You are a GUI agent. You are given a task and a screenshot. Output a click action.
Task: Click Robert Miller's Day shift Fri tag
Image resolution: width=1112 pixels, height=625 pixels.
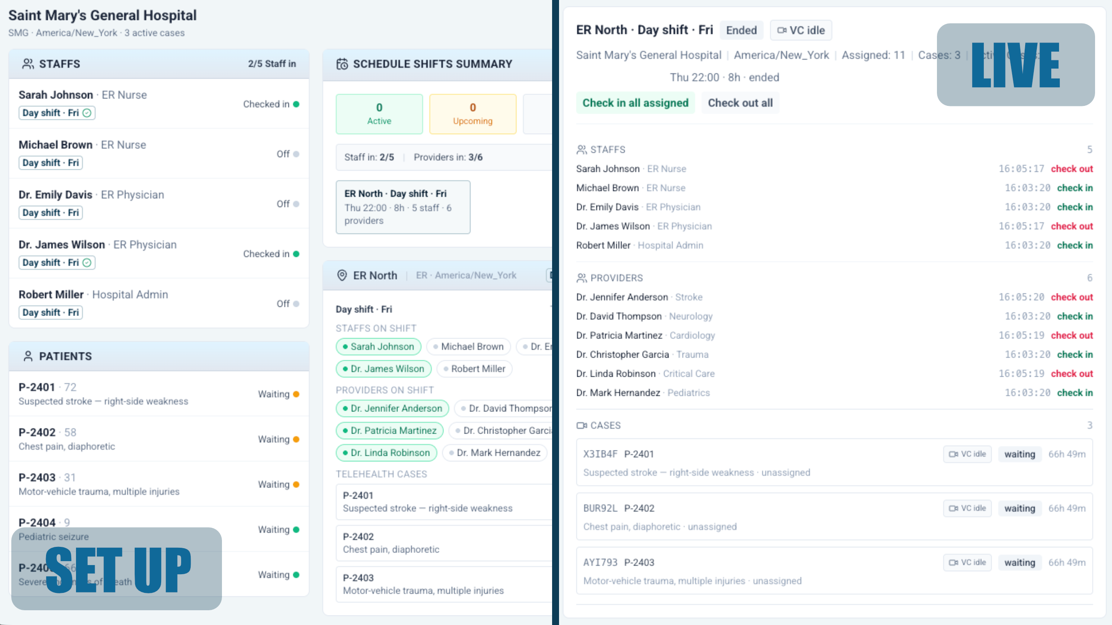50,312
